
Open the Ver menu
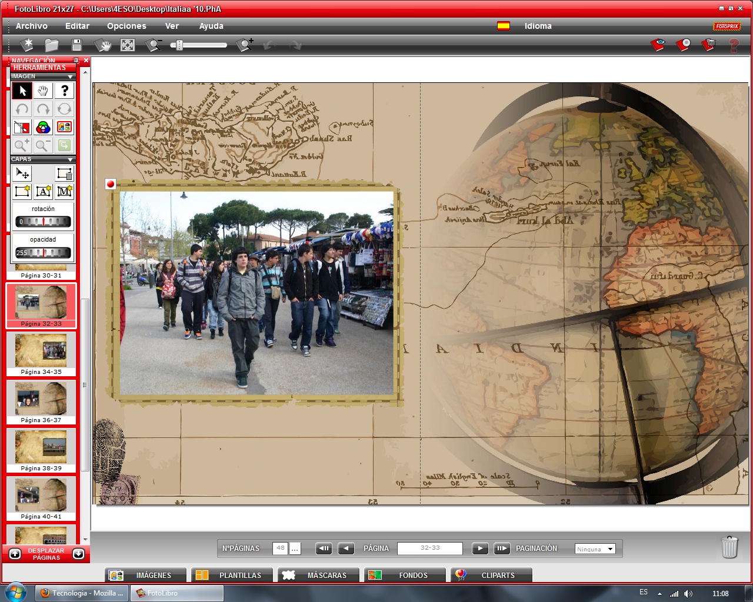coord(172,26)
